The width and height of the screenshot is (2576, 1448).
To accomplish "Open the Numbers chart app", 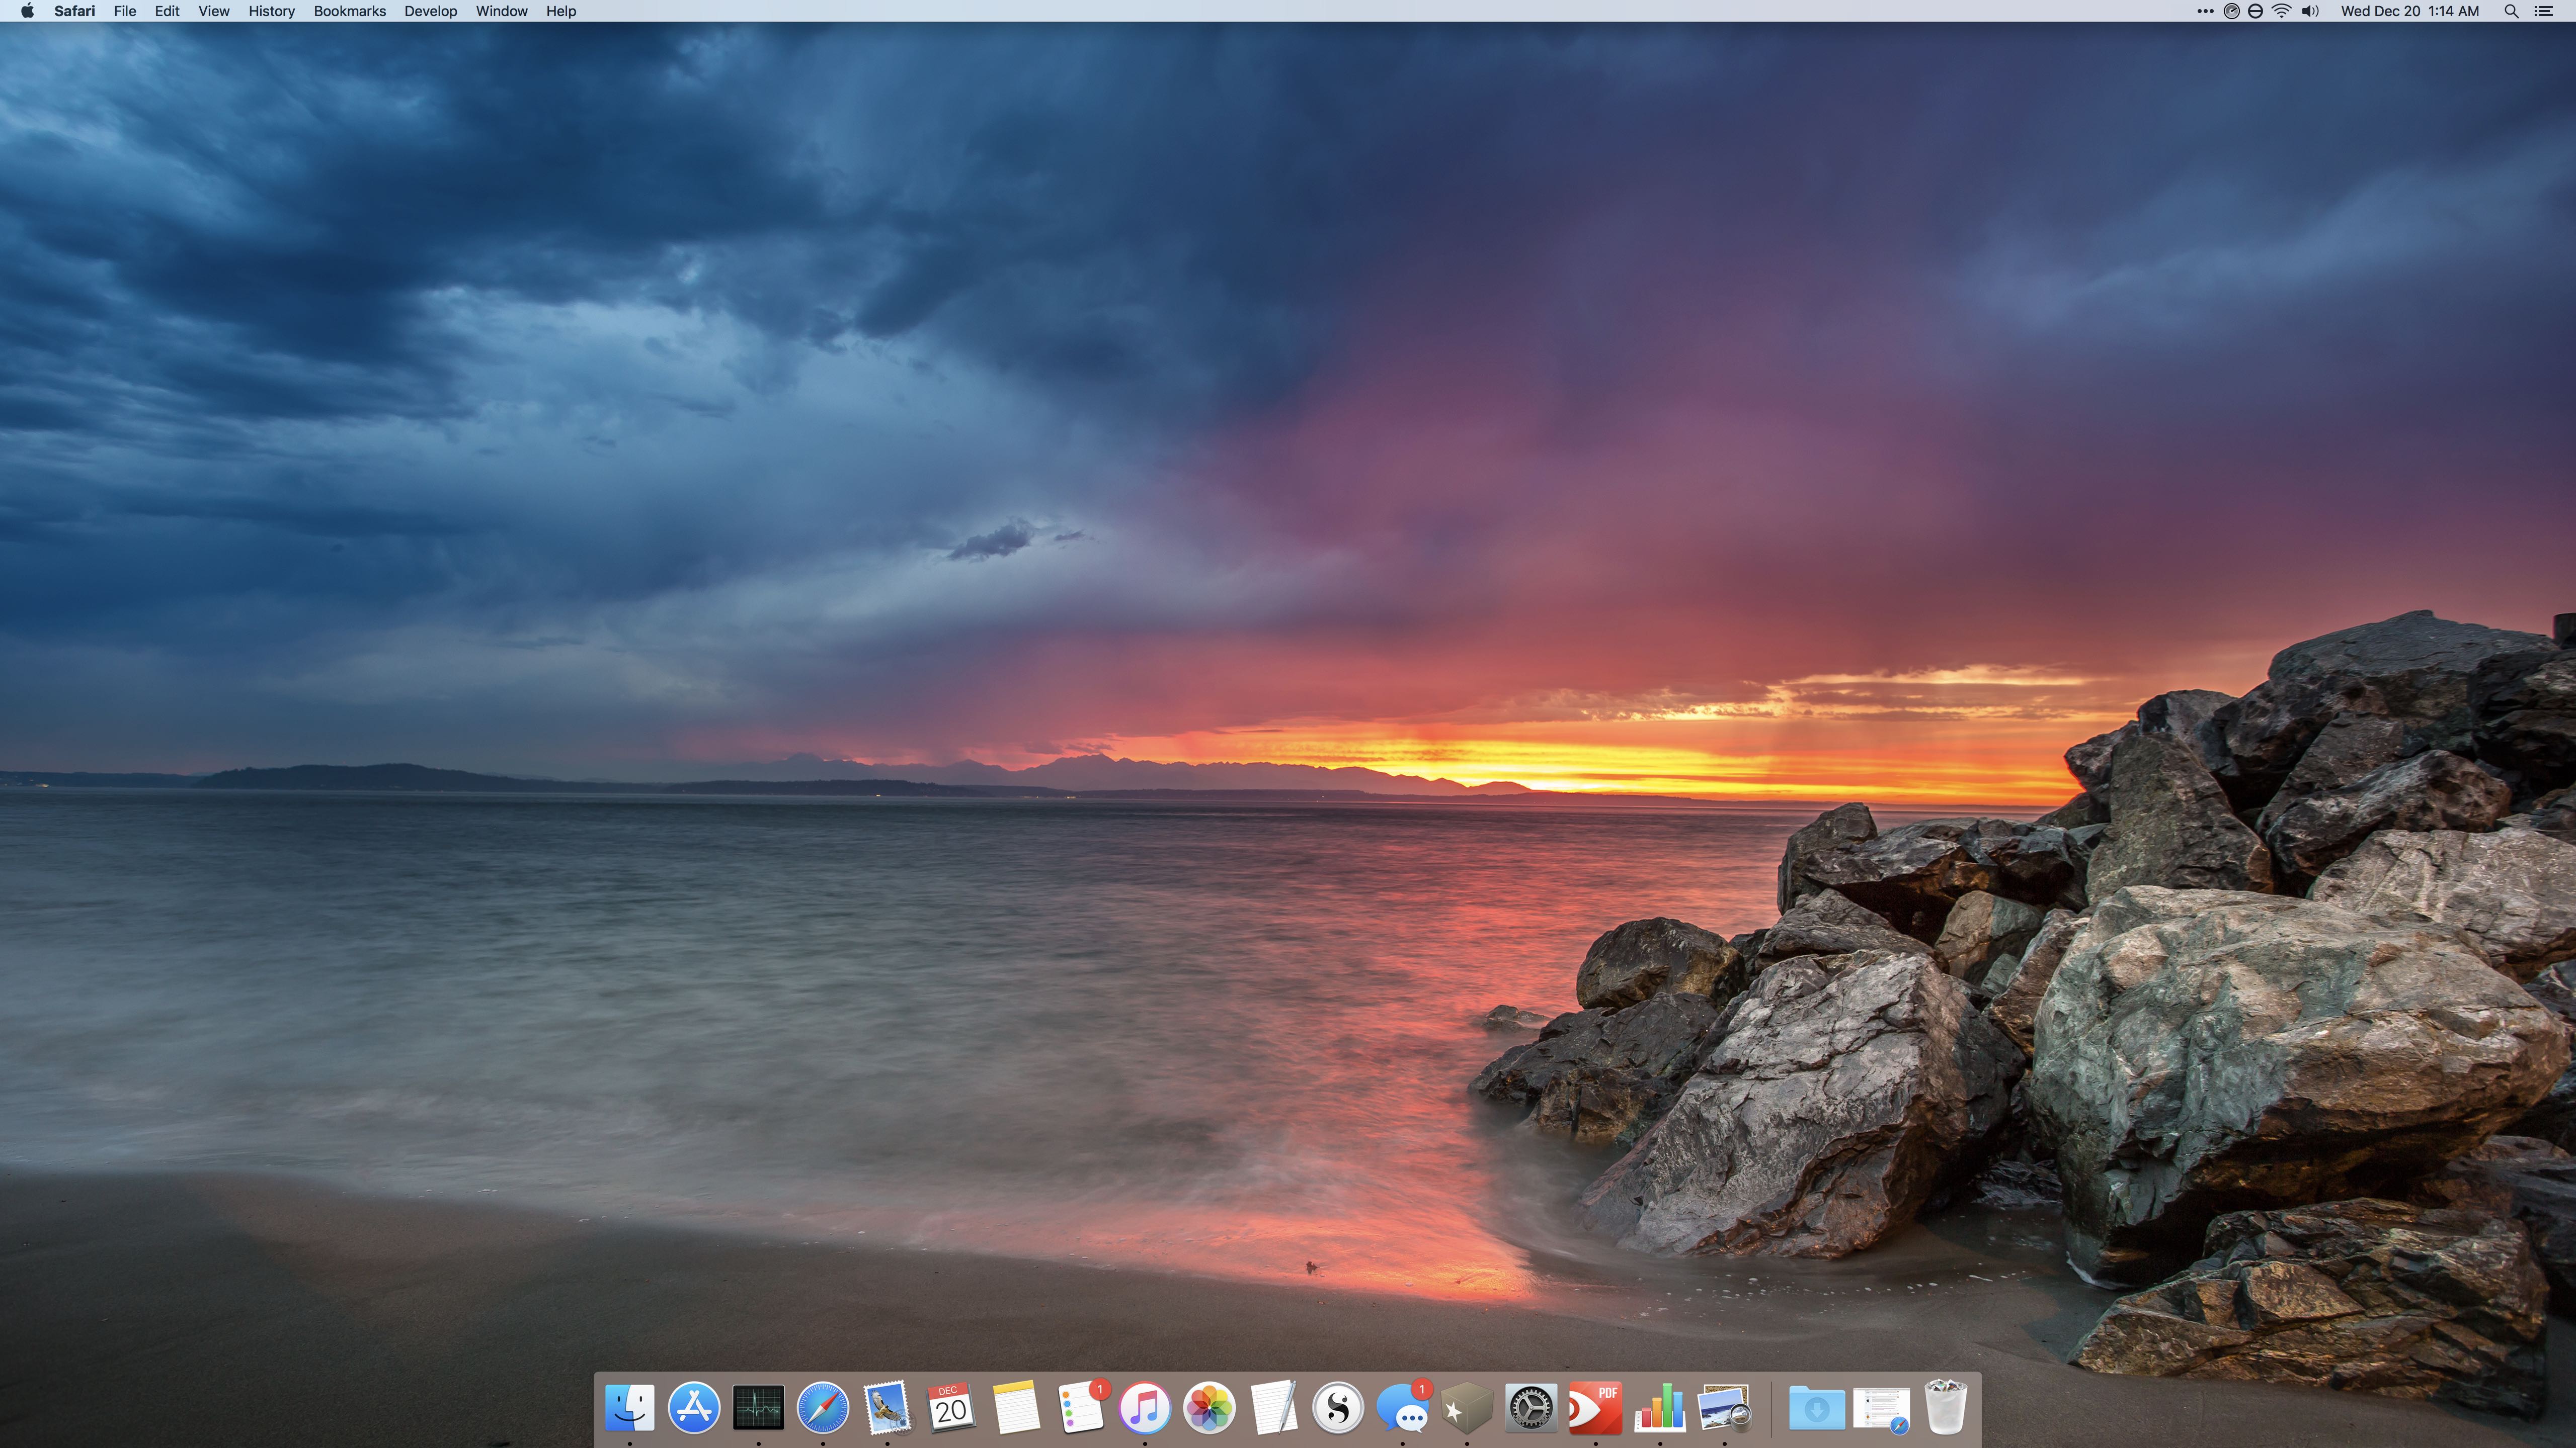I will tap(1660, 1408).
